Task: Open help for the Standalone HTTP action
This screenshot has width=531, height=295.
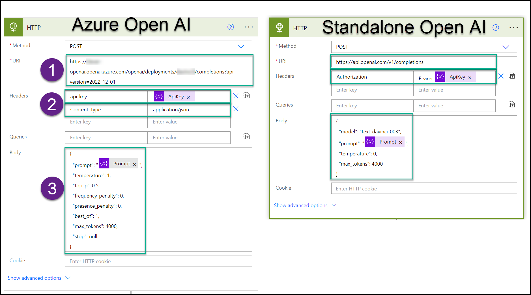Action: pos(496,27)
